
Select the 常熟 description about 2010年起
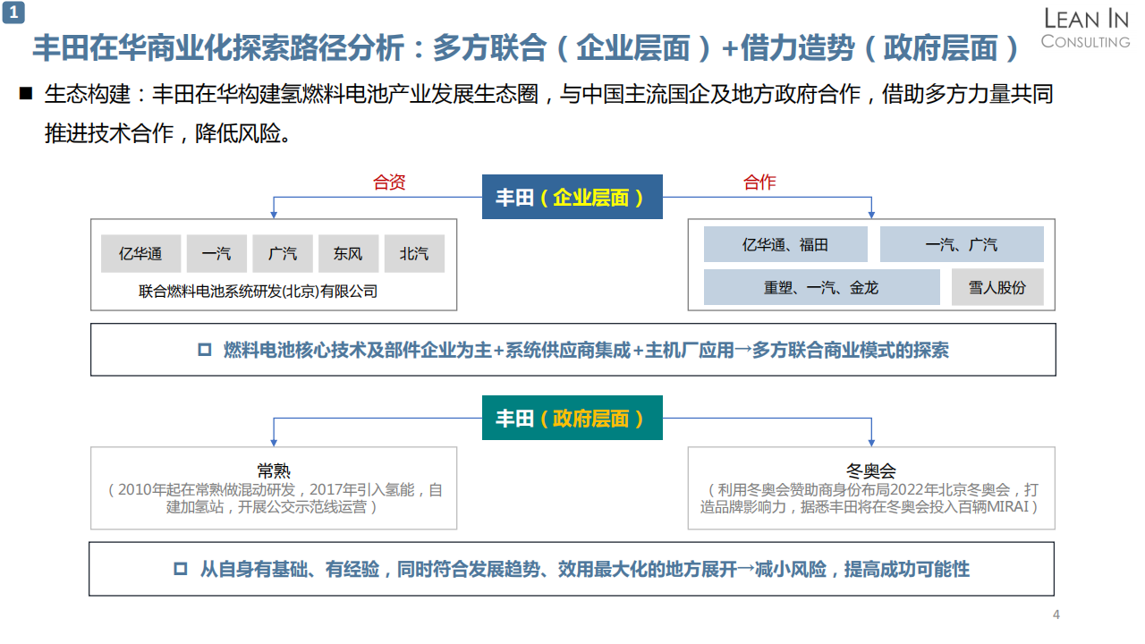[274, 498]
